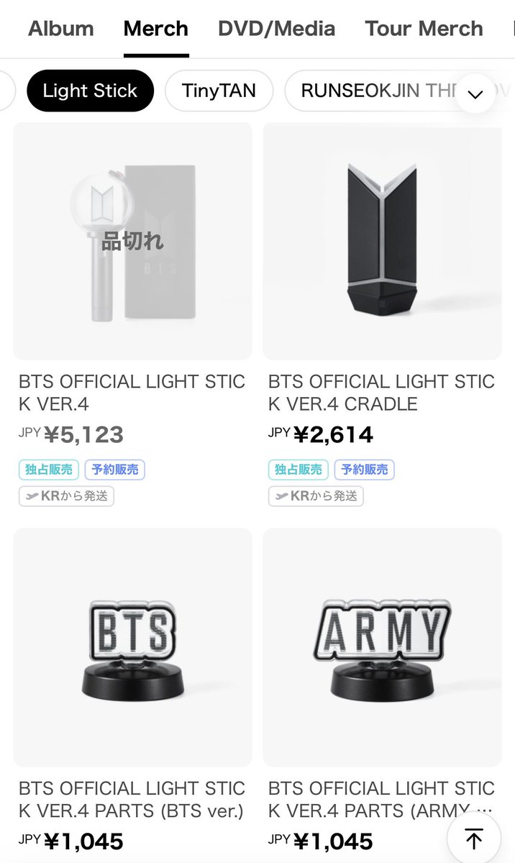515x863 pixels.
Task: Switch to the Tour Merch tab
Action: pos(424,28)
